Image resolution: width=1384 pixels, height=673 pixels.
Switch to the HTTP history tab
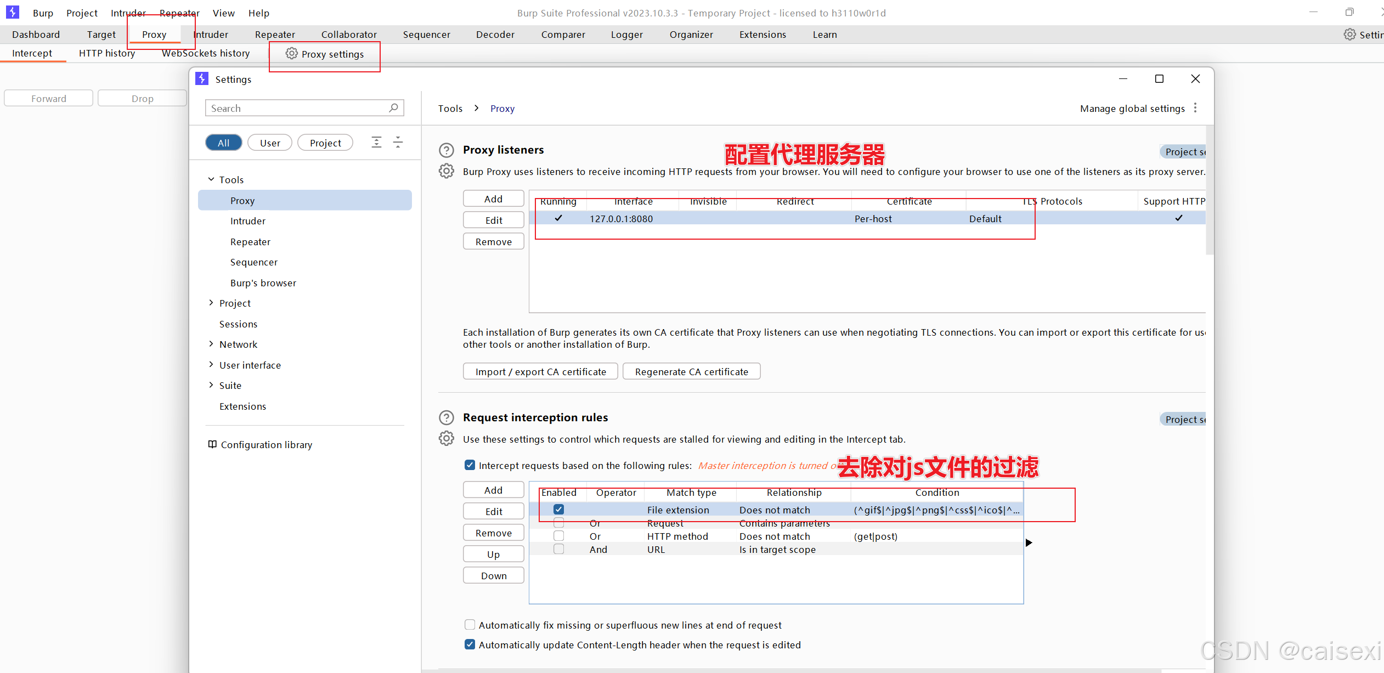(107, 53)
